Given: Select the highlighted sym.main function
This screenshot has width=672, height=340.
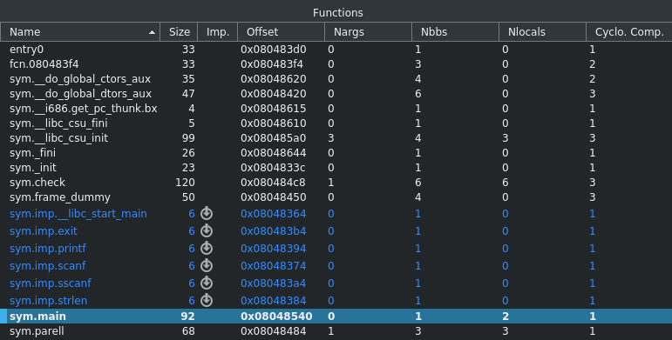Looking at the screenshot, I should click(336, 316).
